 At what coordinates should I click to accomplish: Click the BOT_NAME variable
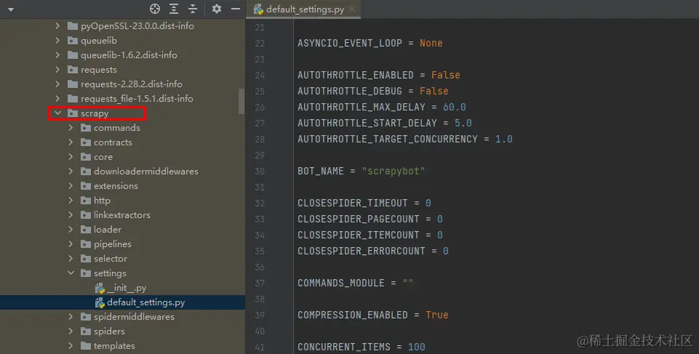click(321, 171)
